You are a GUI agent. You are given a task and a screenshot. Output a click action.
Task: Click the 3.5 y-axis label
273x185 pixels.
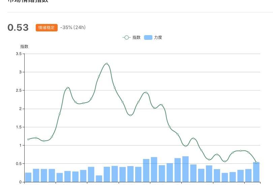pos(19,54)
